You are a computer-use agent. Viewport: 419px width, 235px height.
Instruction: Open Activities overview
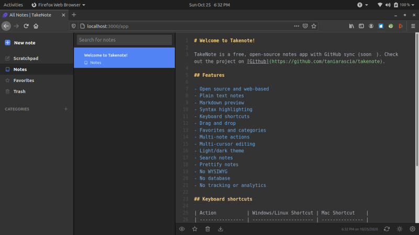pyautogui.click(x=13, y=5)
